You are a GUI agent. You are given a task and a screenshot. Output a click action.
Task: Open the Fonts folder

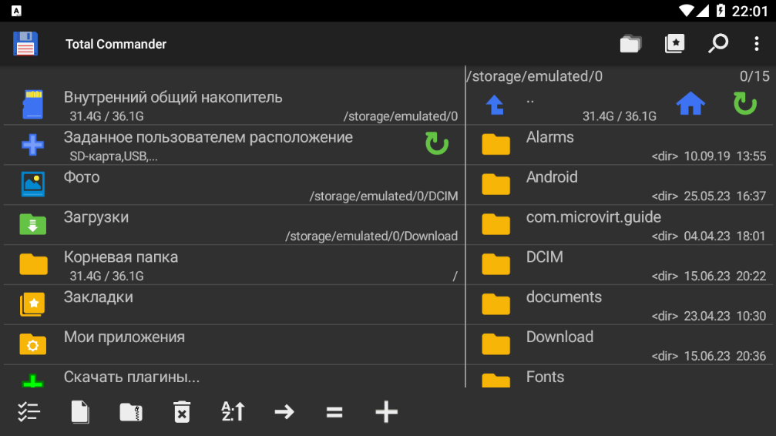coord(621,377)
